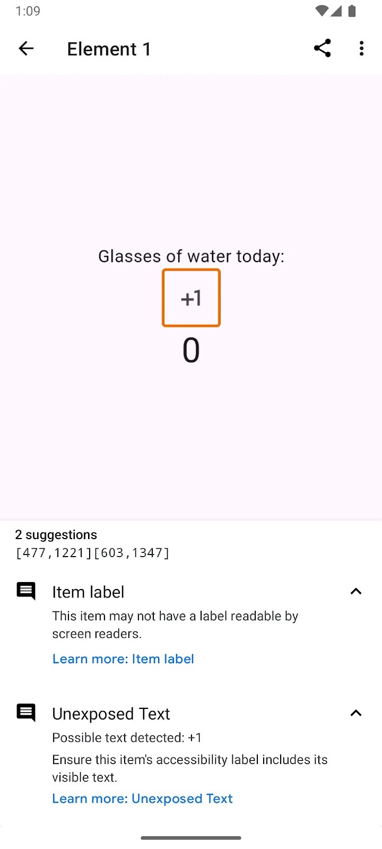
Task: Tap the element bounds coordinates text
Action: pos(92,553)
